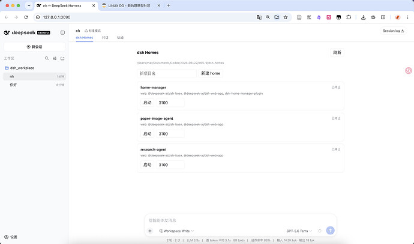Select the DeepSeek Harness browser tab
414x244 pixels.
(65, 5)
